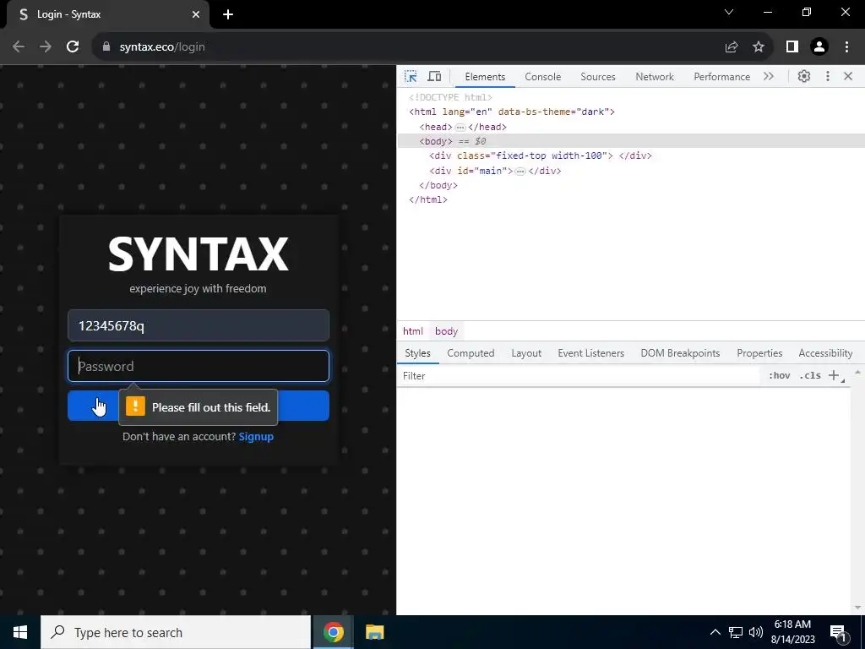Image resolution: width=865 pixels, height=649 pixels.
Task: Follow the Signup link
Action: (x=256, y=437)
